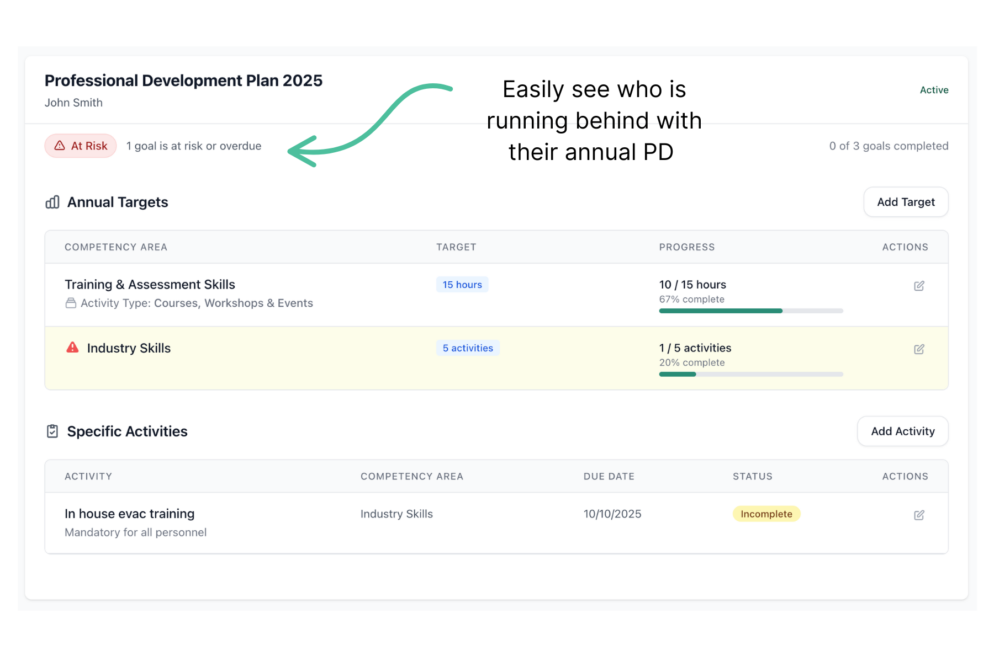Click the bar chart icon beside Annual Targets

tap(52, 202)
